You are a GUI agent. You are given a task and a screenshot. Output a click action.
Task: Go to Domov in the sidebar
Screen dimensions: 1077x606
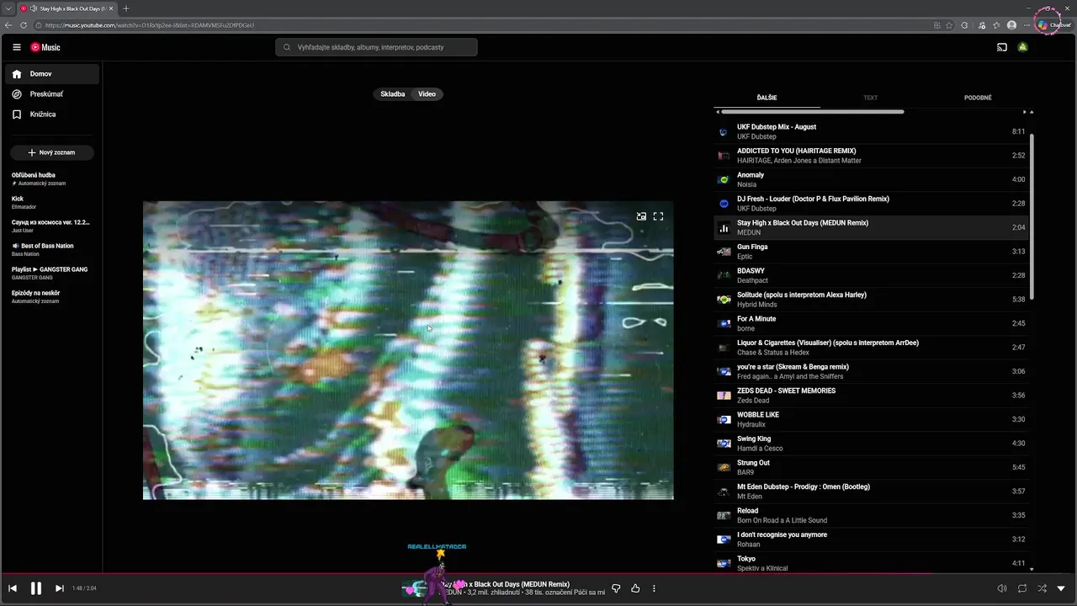(52, 74)
